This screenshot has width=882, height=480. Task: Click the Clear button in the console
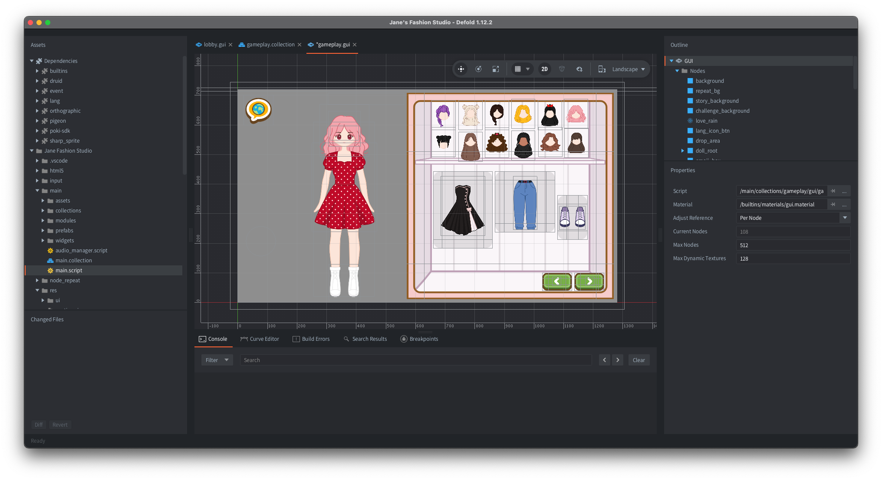click(638, 359)
